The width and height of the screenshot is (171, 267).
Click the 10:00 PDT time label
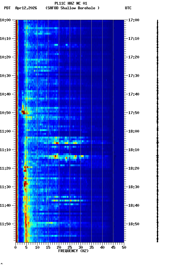5,20
